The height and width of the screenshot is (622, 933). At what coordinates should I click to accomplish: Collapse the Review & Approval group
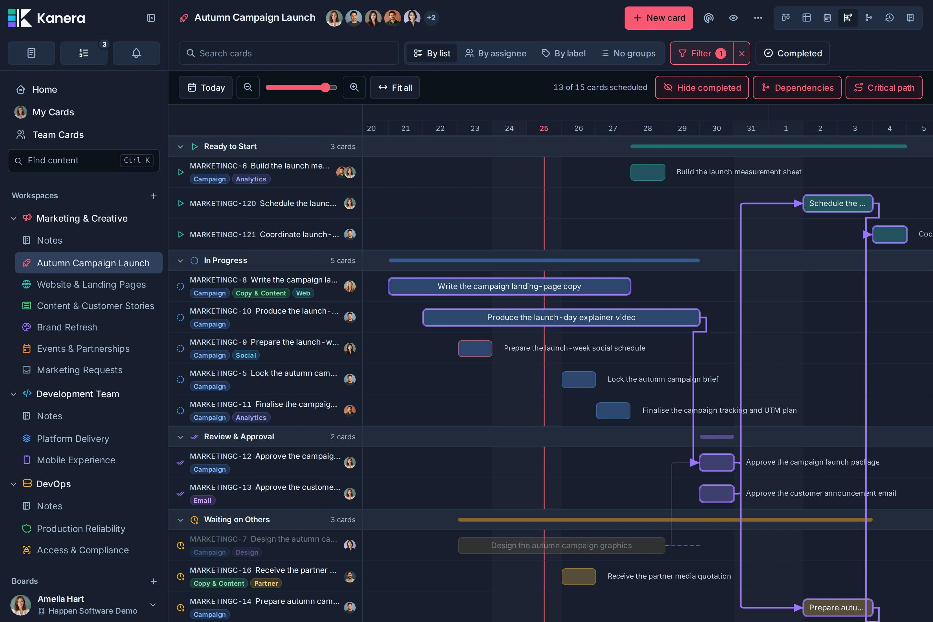pos(180,437)
